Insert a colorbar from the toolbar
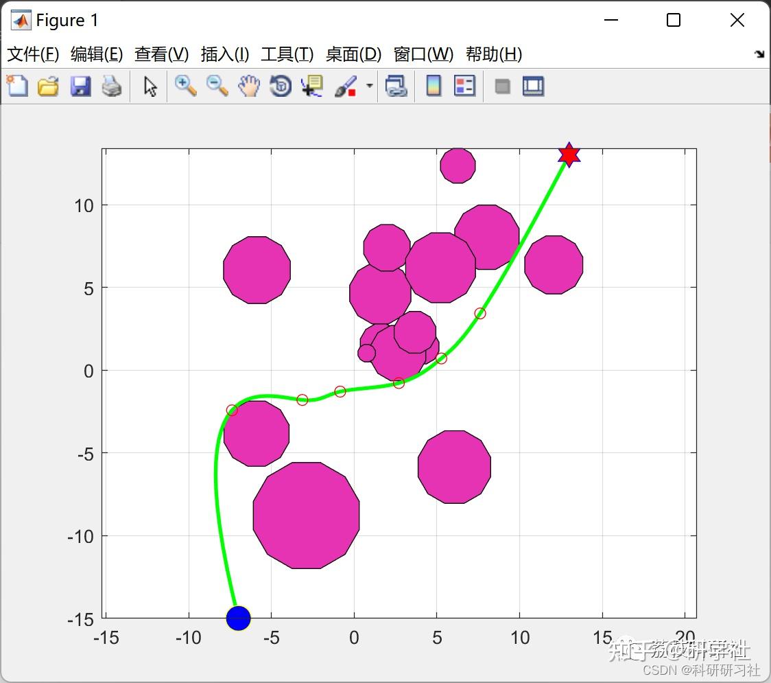 coord(434,86)
